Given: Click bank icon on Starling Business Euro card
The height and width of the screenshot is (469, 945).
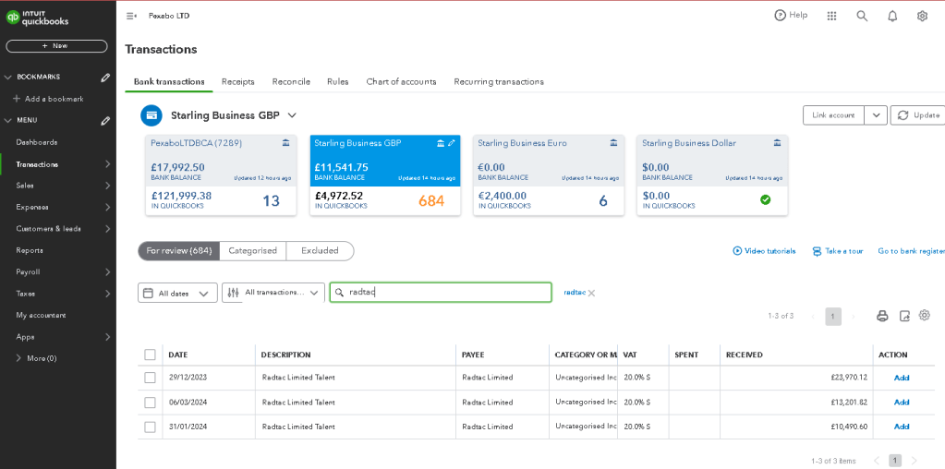Looking at the screenshot, I should [x=613, y=143].
